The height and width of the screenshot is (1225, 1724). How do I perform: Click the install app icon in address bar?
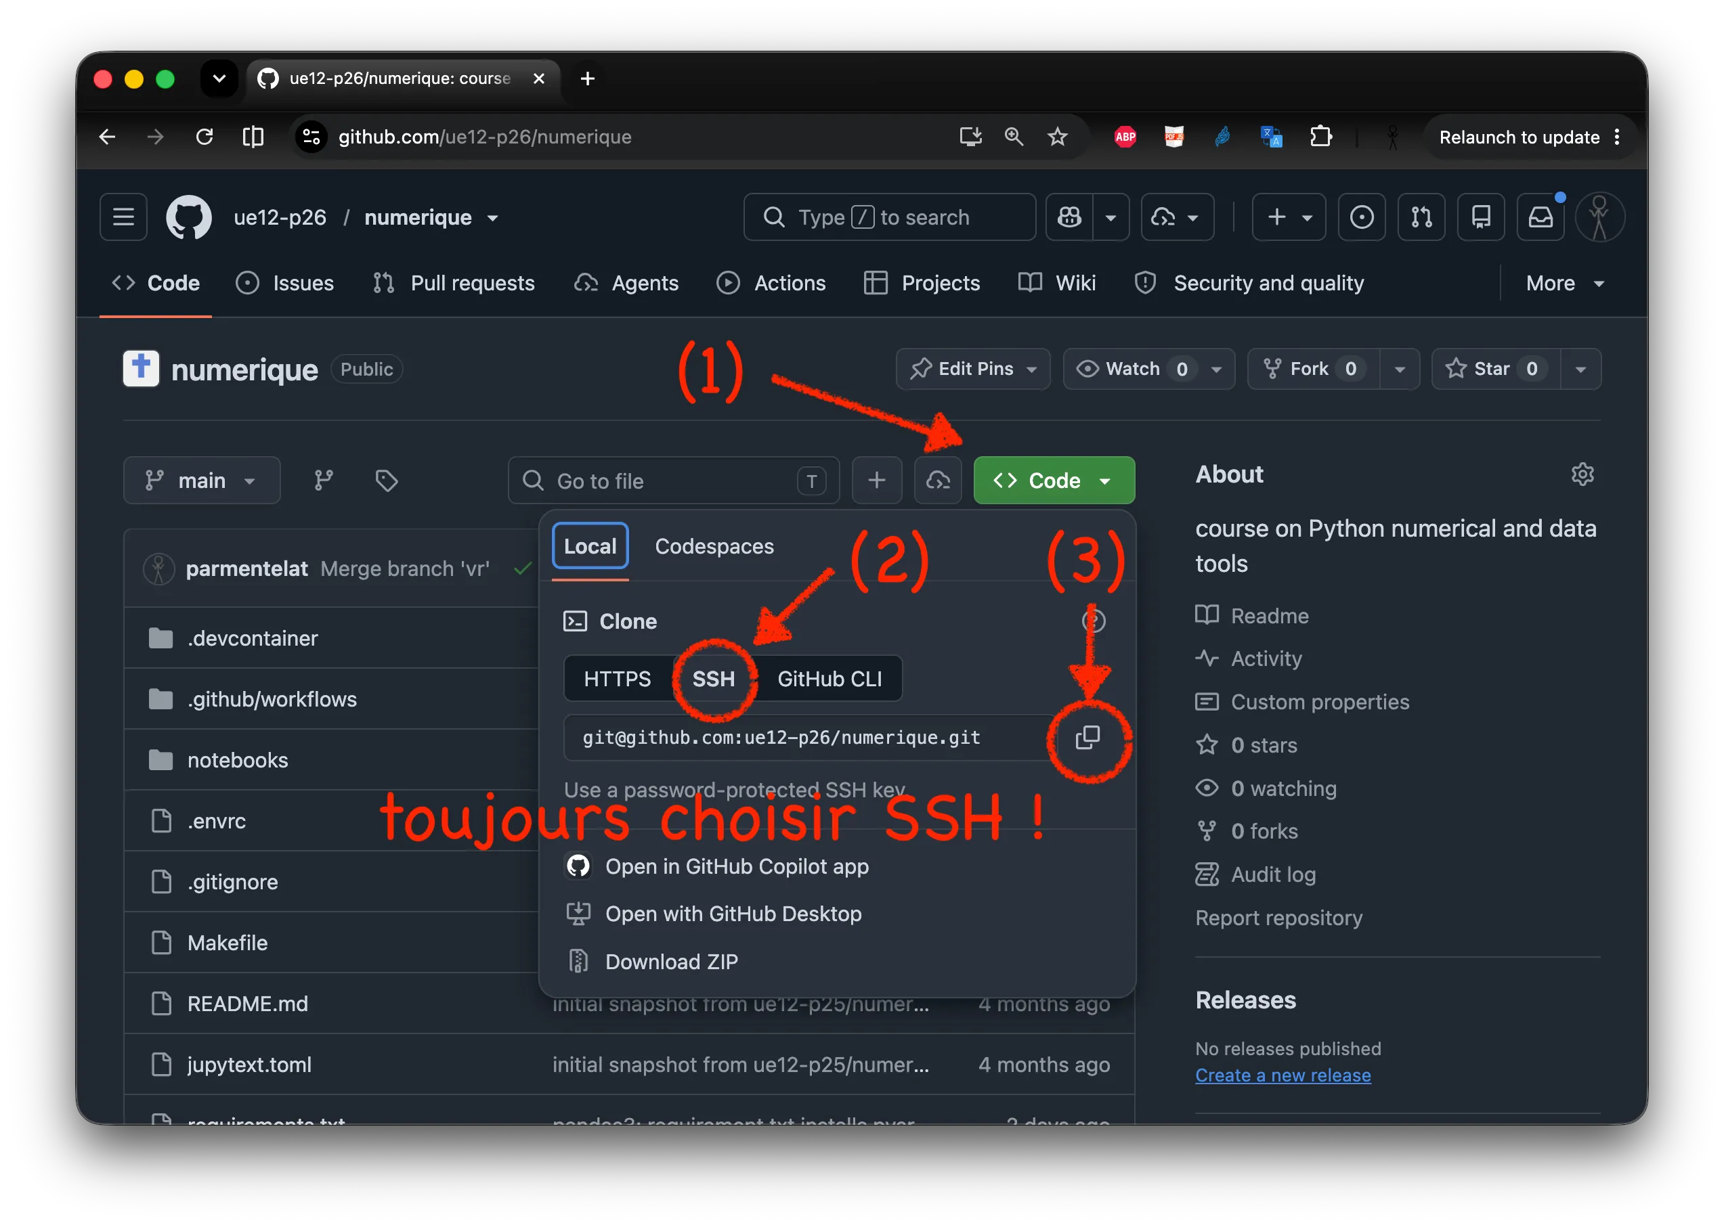pos(970,137)
